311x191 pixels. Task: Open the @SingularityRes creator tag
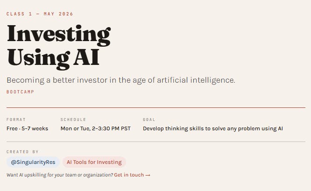(x=33, y=162)
